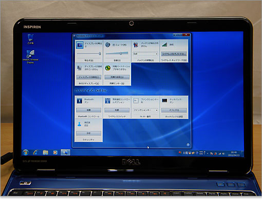Adjust the display brightness slider

89,54
